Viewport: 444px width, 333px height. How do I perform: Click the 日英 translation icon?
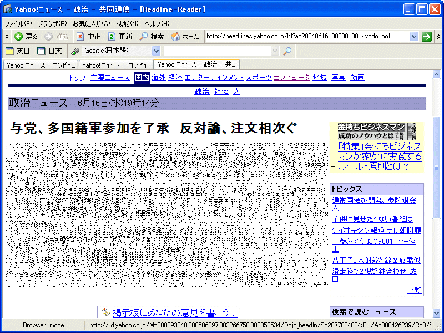[x=41, y=51]
